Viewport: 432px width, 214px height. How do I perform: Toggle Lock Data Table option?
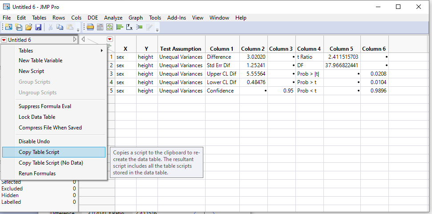pos(37,117)
